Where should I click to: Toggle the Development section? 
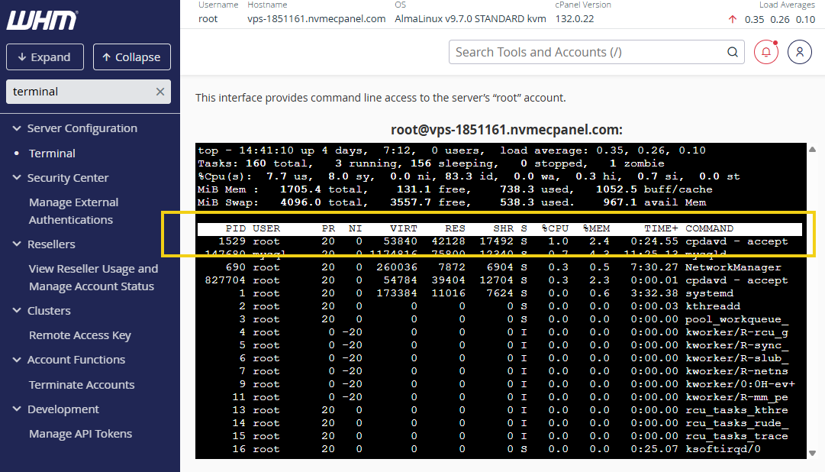17,409
